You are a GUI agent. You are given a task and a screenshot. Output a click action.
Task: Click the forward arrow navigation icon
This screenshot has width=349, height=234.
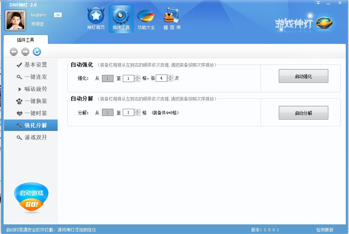tap(25, 52)
